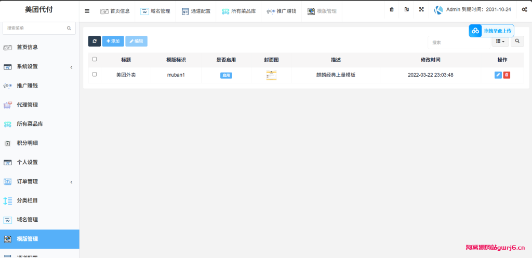Click 积分明细 icon in sidebar

(x=7, y=144)
